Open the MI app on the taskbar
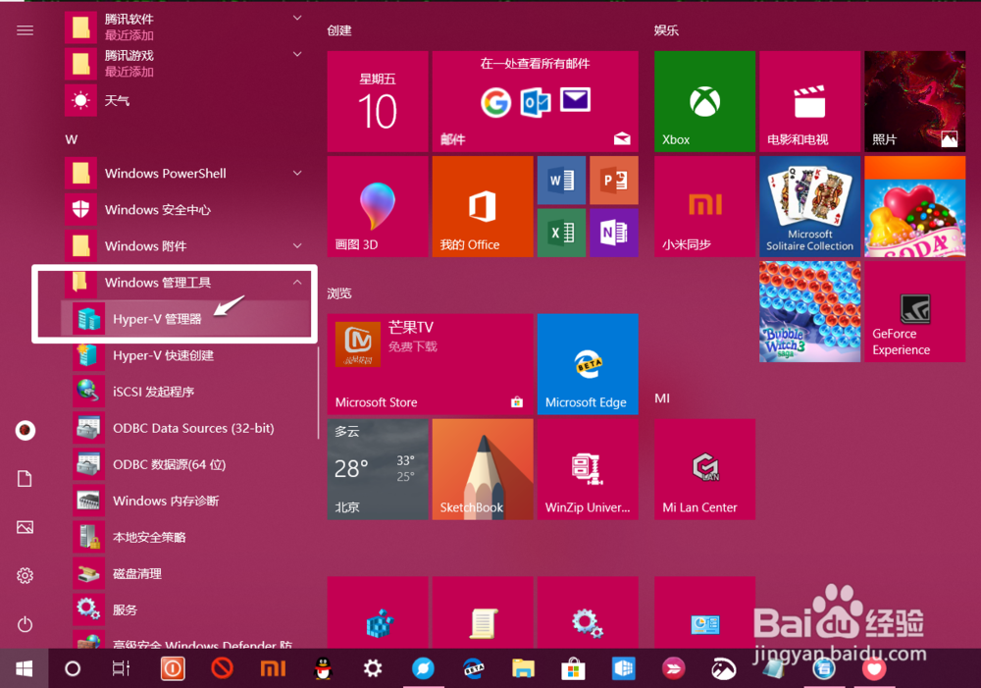Screen dimensions: 981x688 [273, 668]
